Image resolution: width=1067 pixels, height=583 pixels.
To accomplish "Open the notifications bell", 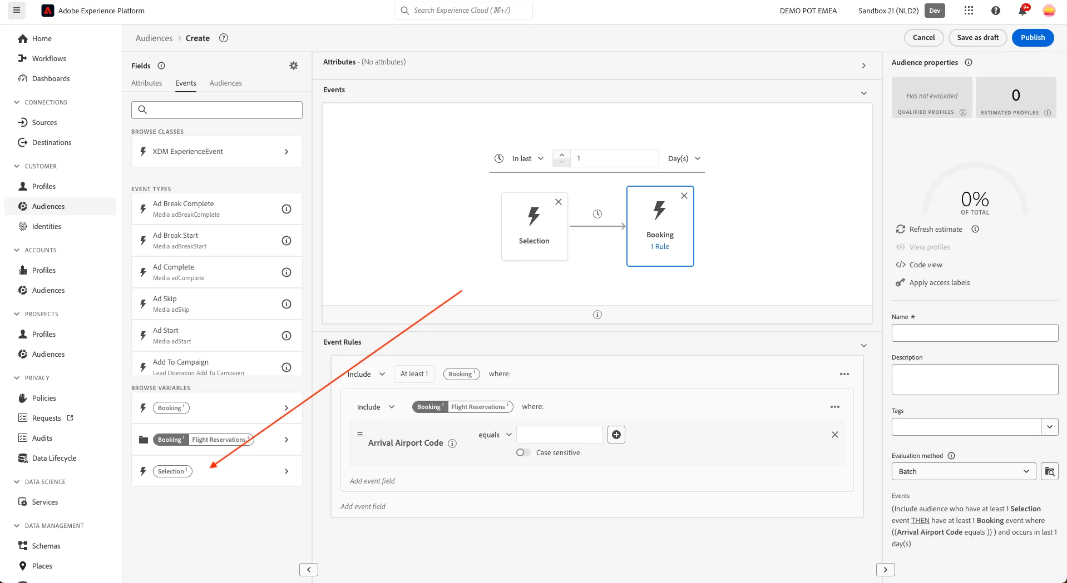I will click(x=1022, y=11).
